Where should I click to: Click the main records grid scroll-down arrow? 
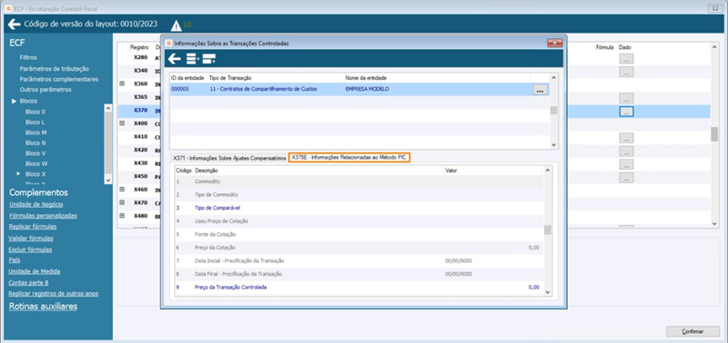click(714, 223)
